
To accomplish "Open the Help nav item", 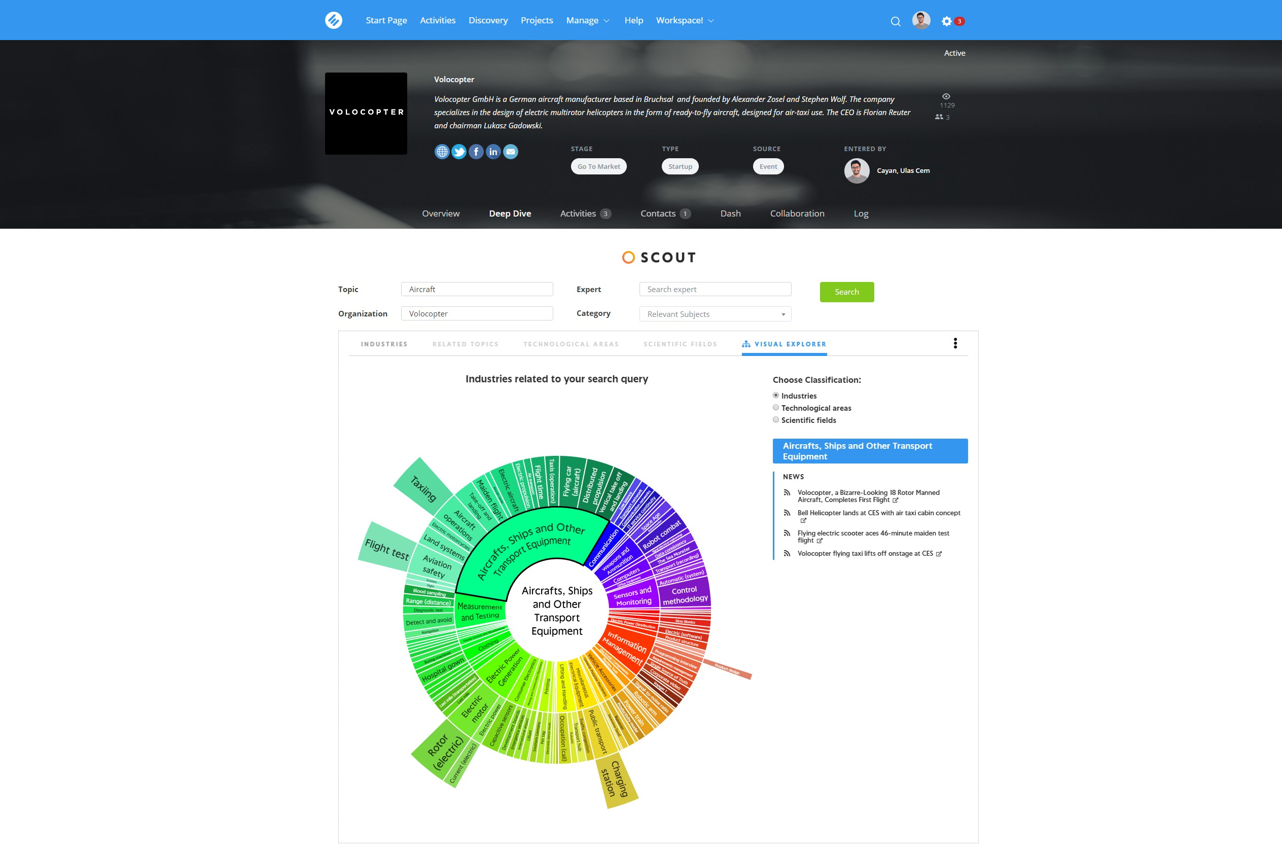I will point(633,20).
